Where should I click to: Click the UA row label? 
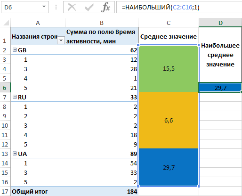[23, 154]
